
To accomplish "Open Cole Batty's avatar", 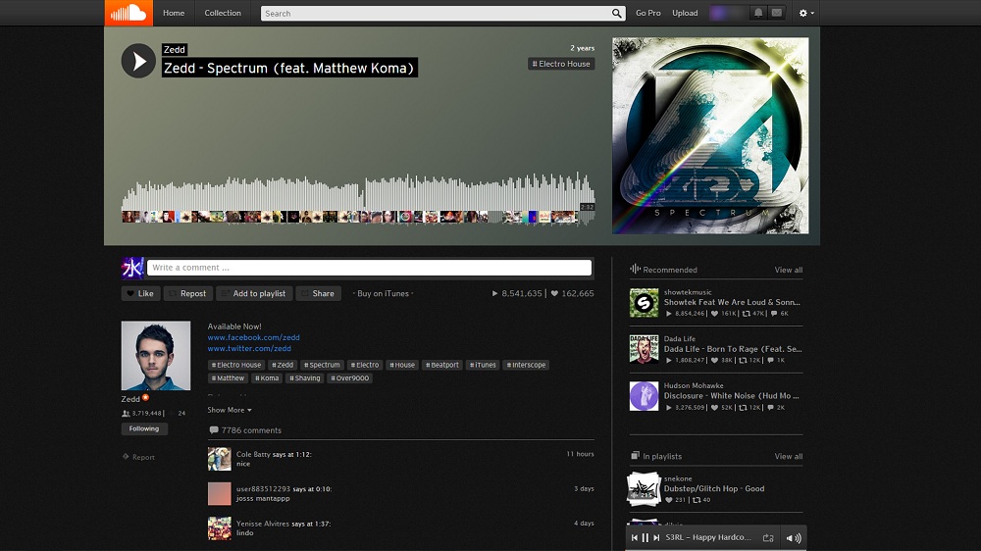I will coord(220,459).
